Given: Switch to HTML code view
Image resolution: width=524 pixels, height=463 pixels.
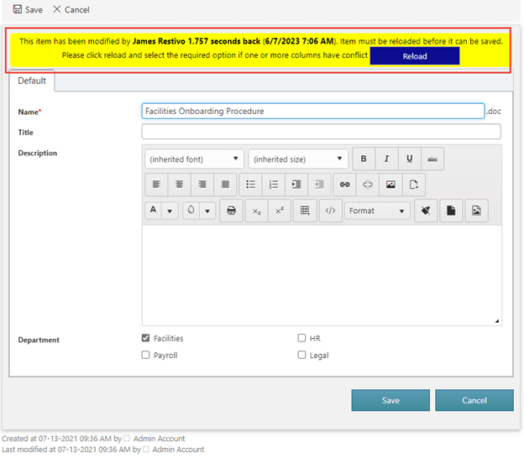Looking at the screenshot, I should (330, 211).
